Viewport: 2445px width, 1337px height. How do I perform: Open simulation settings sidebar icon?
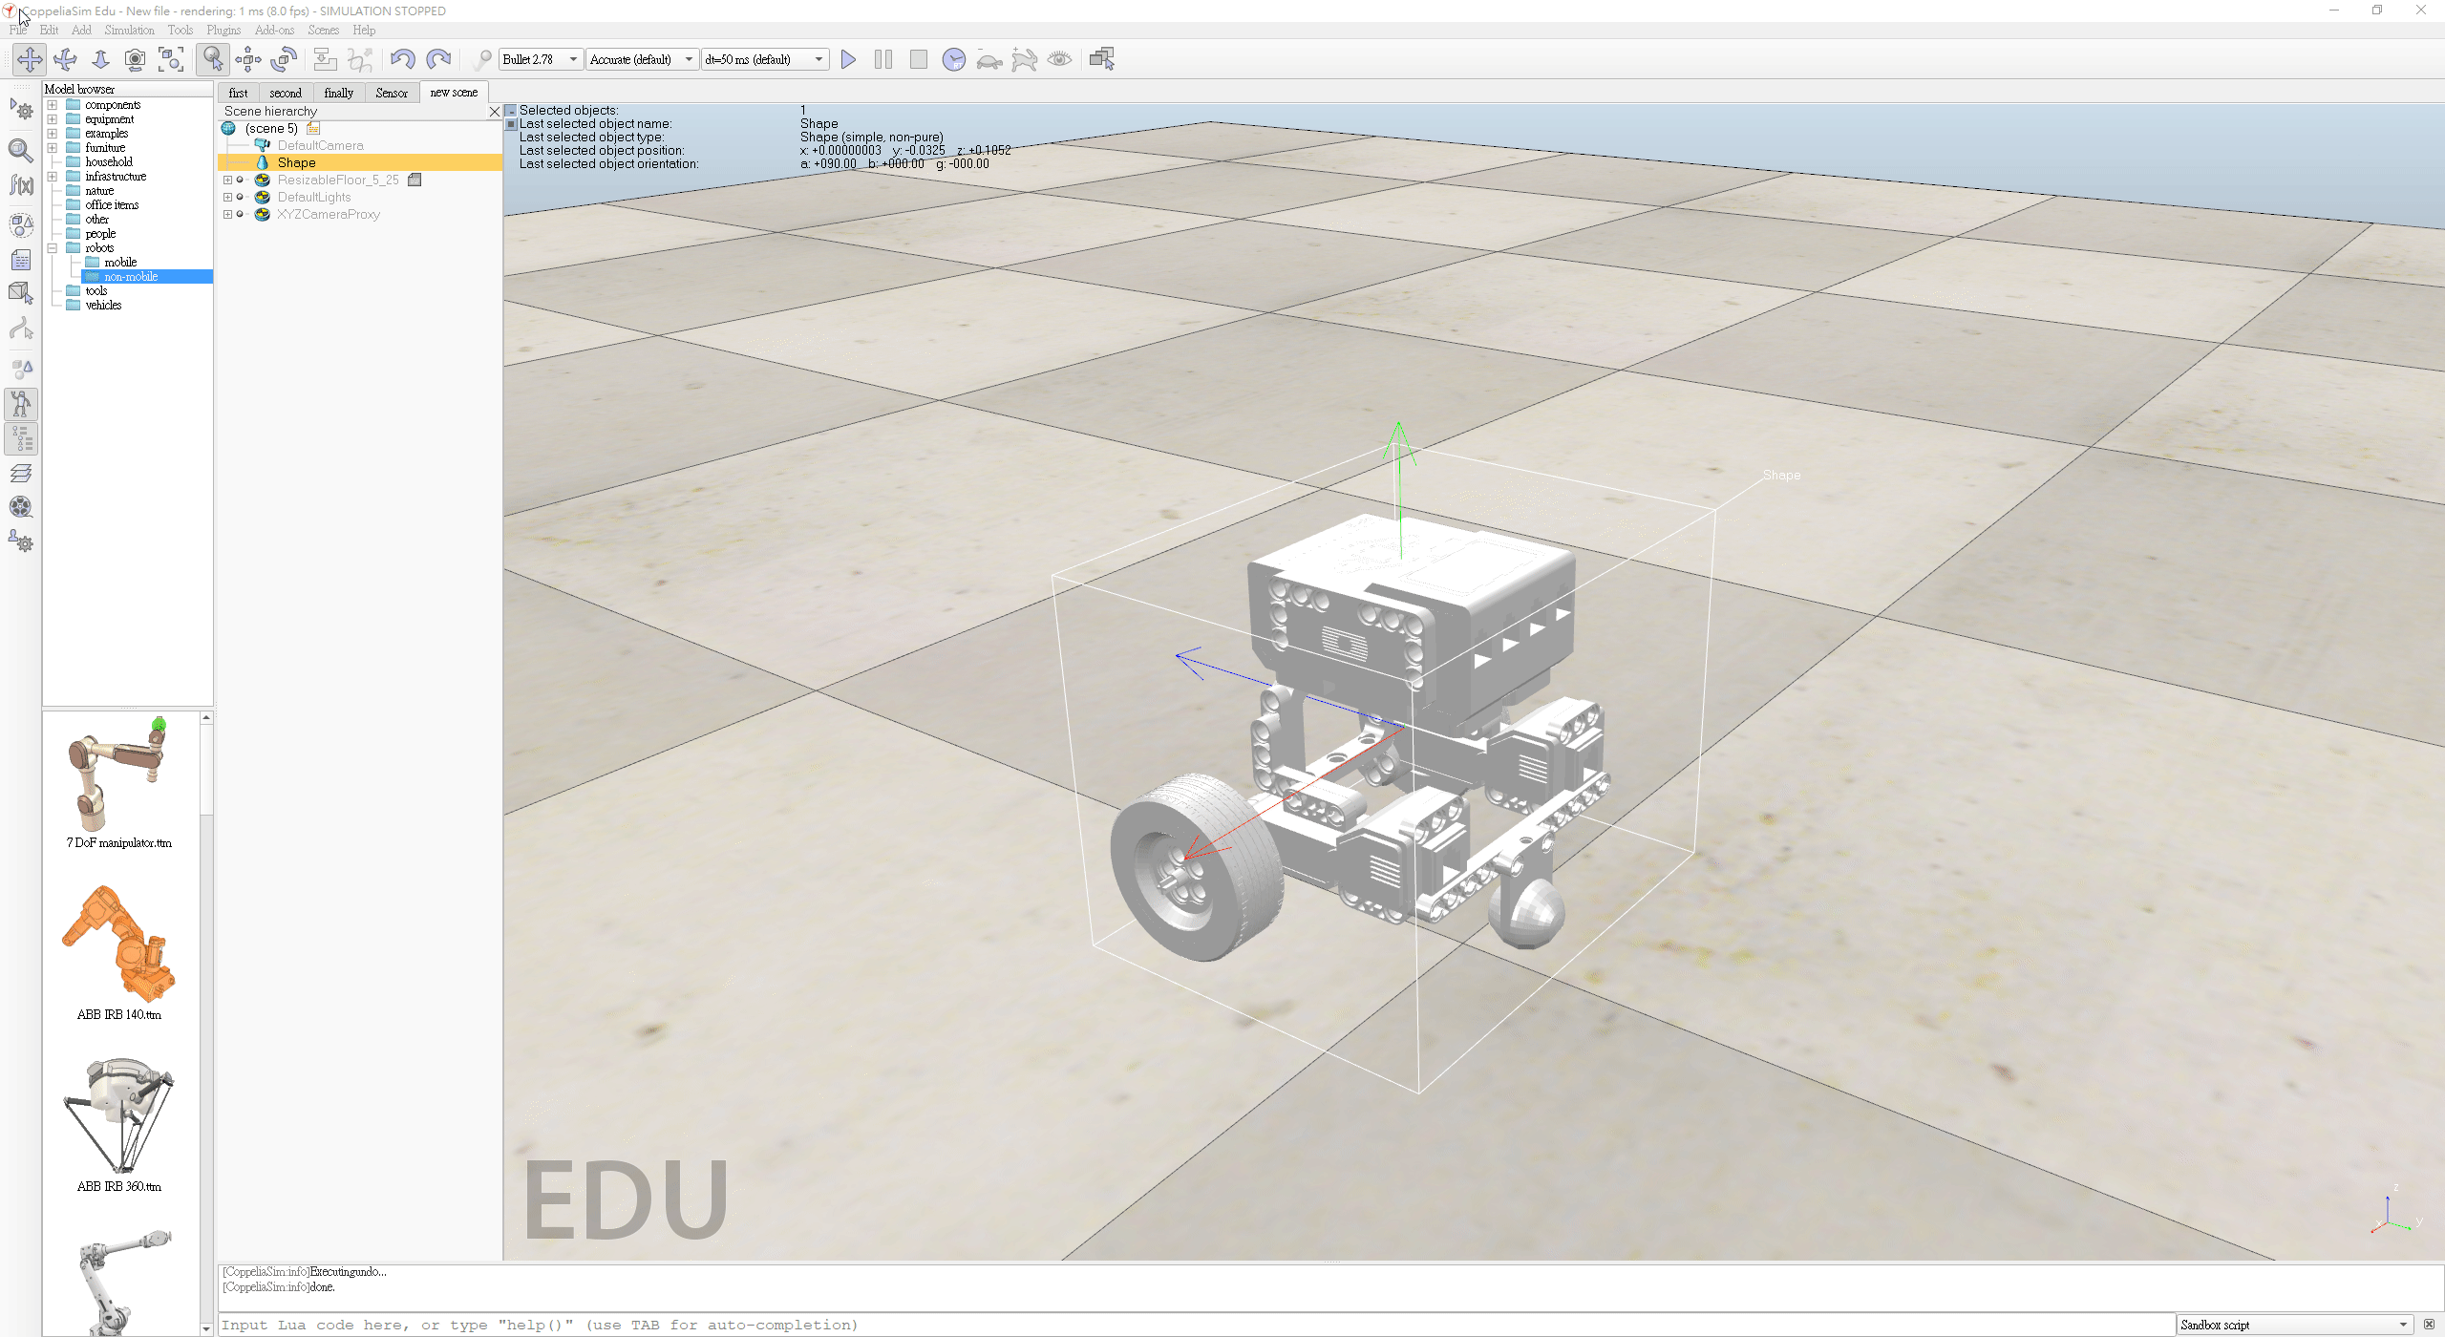click(x=21, y=110)
